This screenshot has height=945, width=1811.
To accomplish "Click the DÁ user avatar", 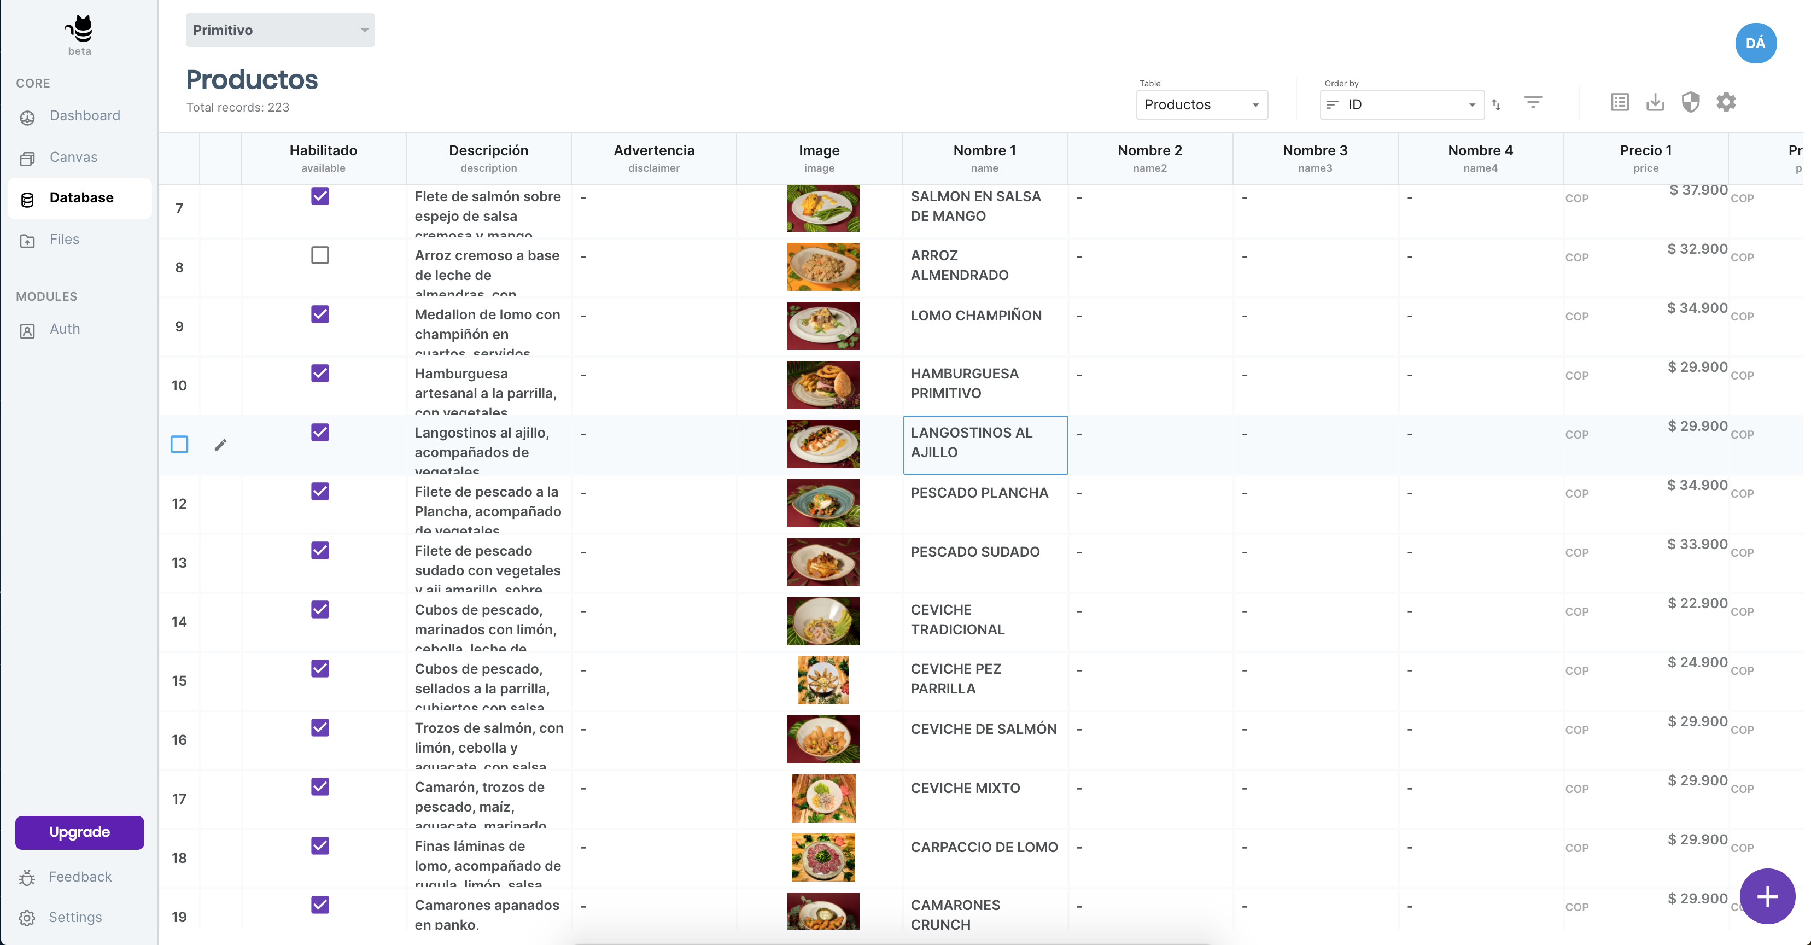I will [1755, 44].
